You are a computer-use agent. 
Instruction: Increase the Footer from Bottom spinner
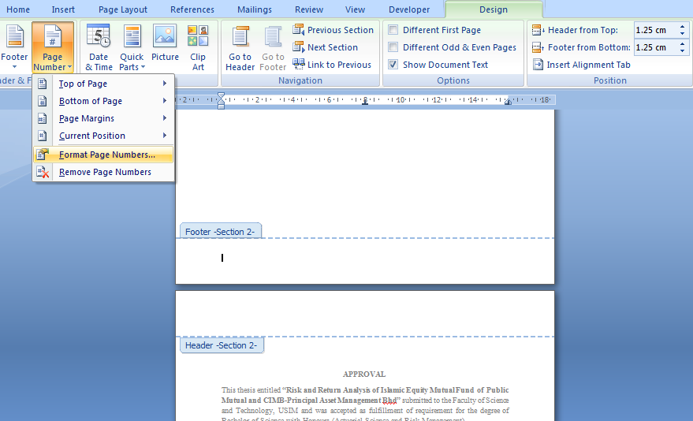tap(683, 43)
